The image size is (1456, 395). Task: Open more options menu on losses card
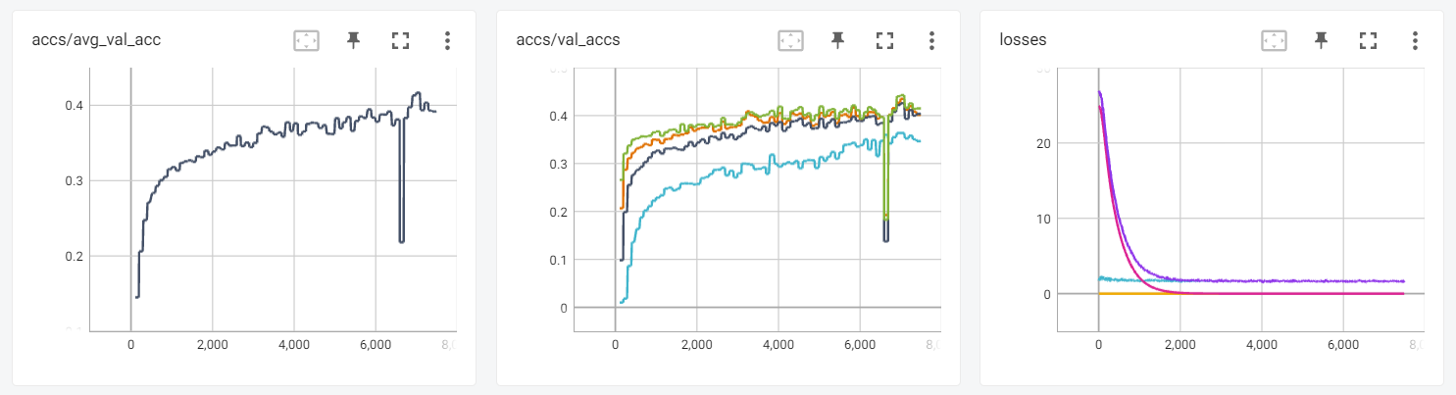[1415, 40]
